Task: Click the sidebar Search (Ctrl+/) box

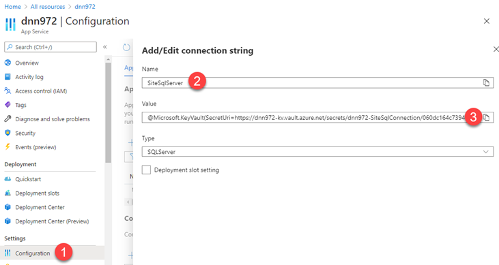Action: tap(51, 47)
